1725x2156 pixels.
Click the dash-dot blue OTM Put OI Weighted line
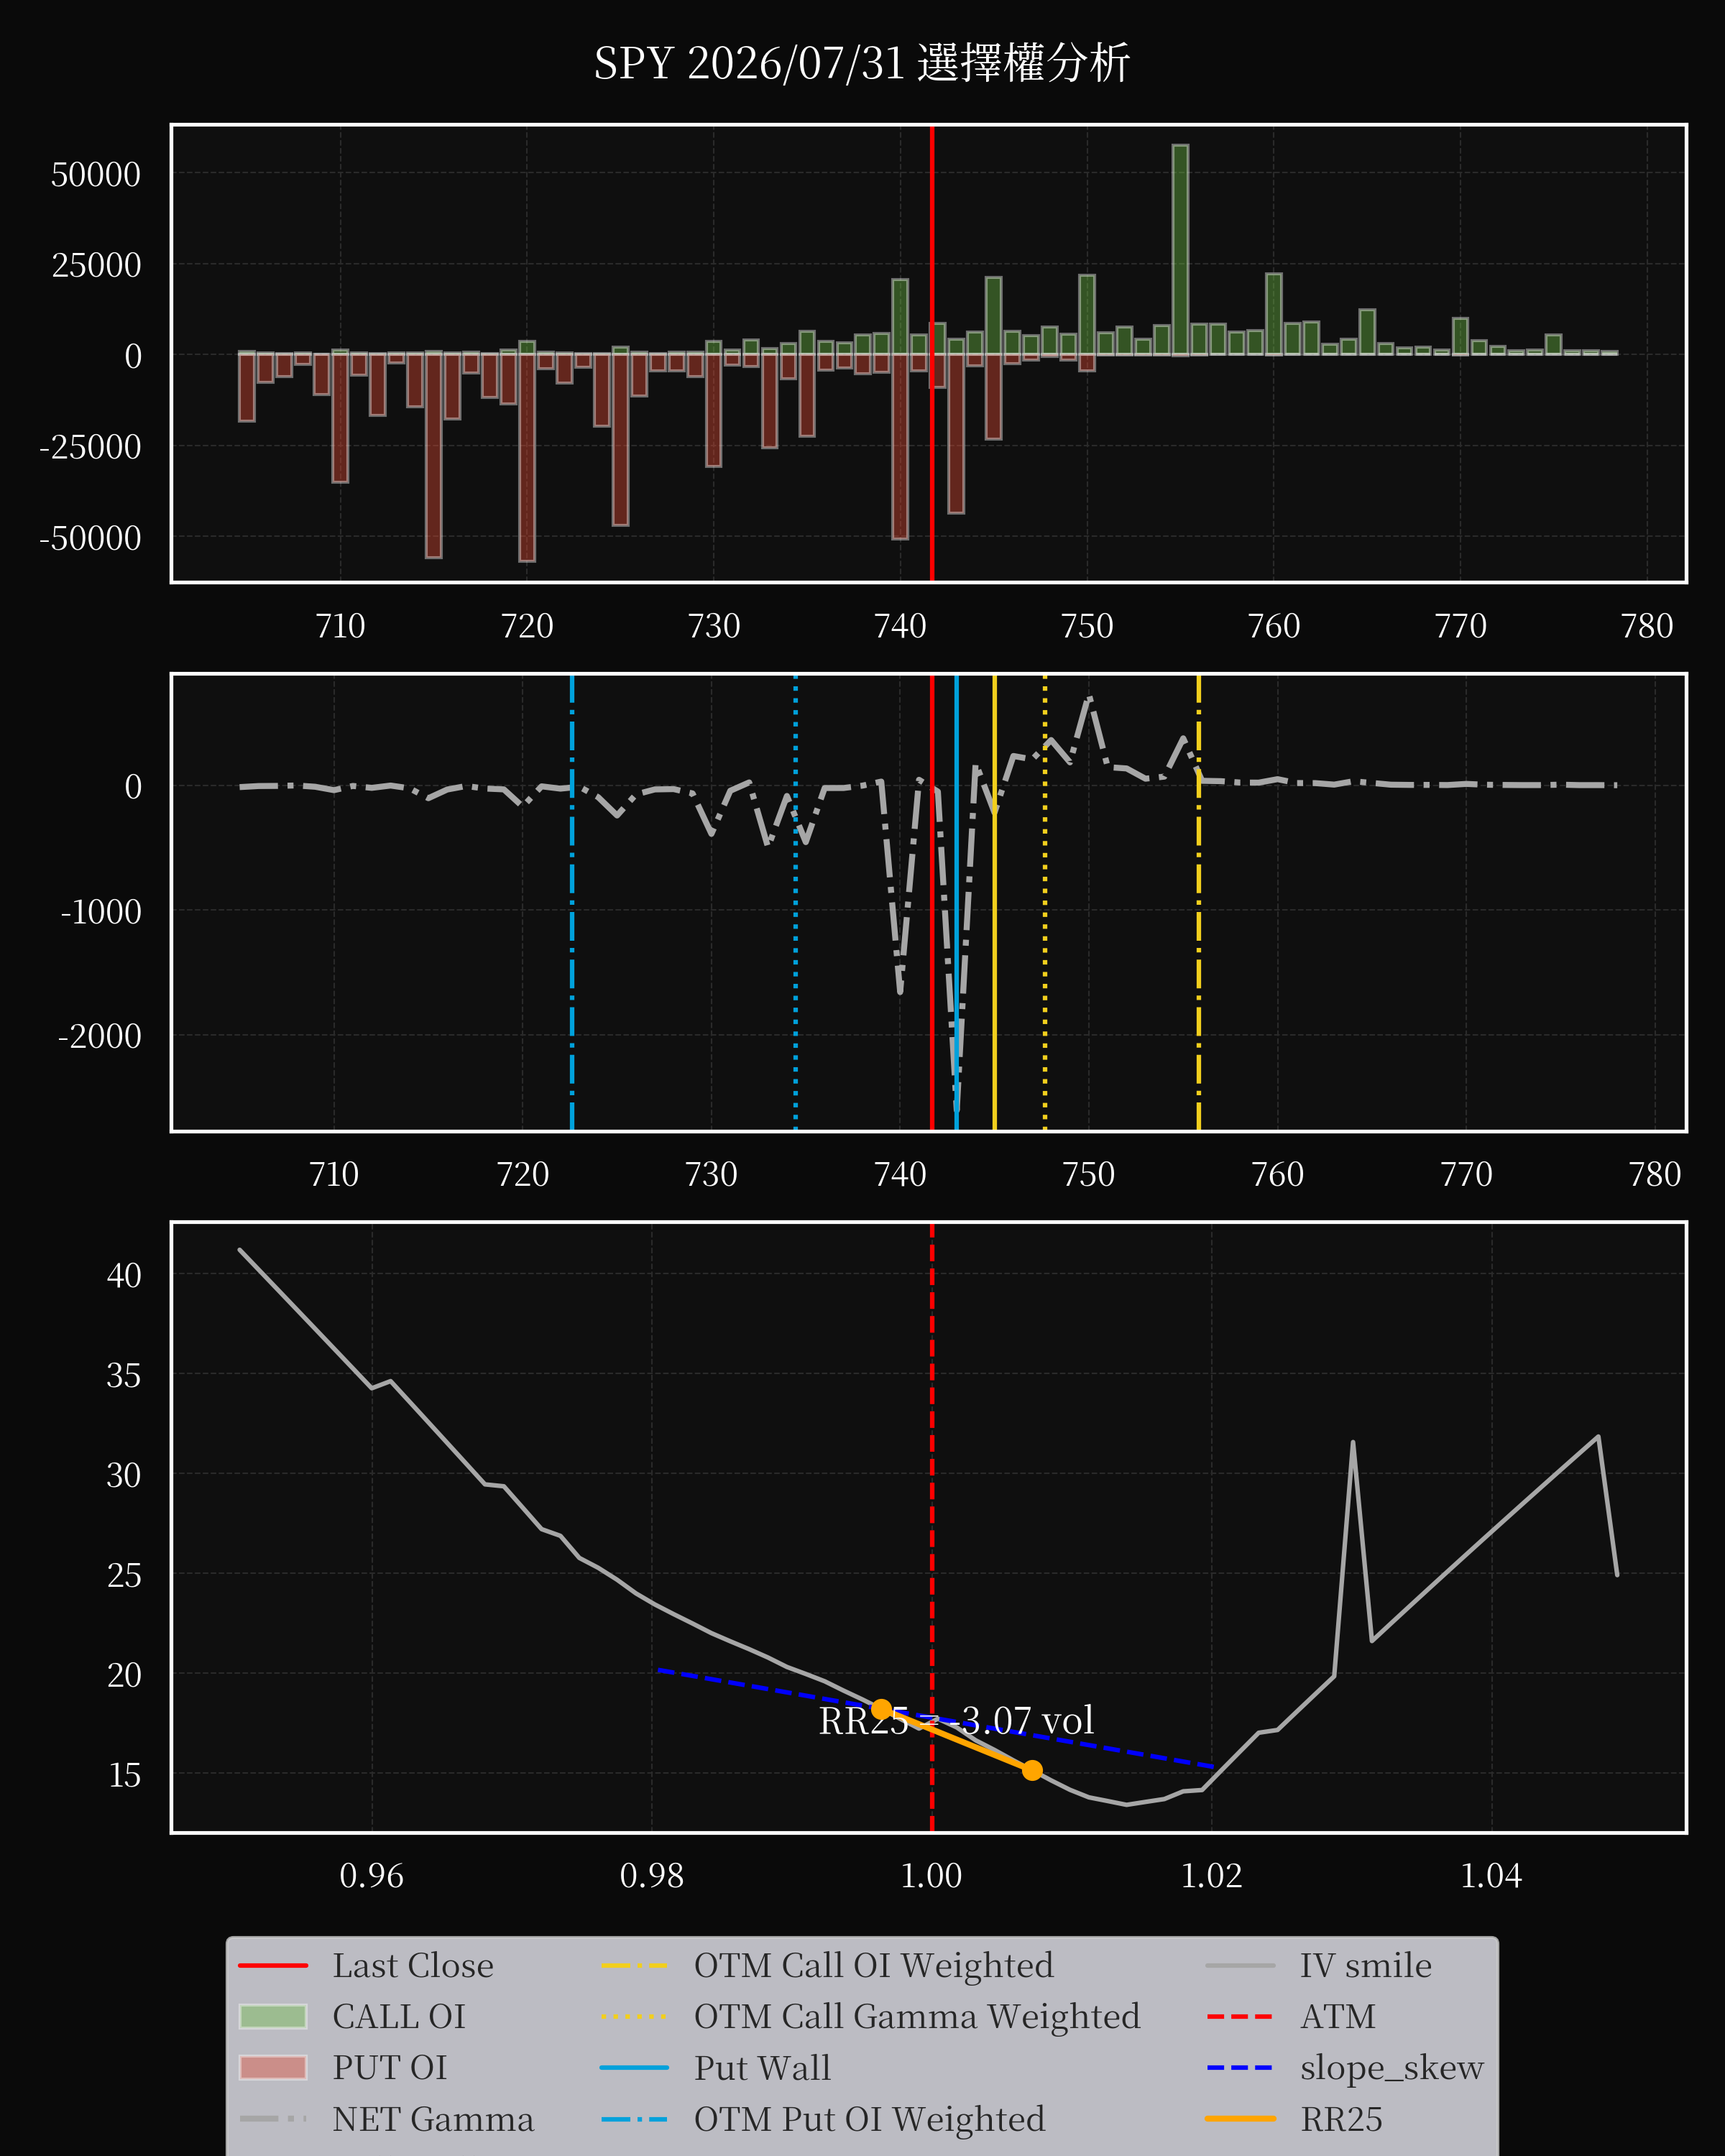click(572, 902)
